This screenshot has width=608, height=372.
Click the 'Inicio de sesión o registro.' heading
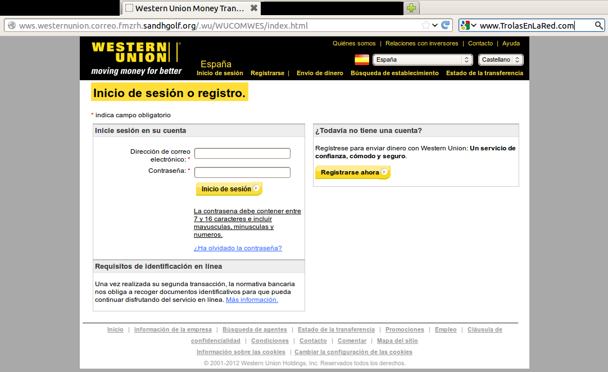coord(170,93)
